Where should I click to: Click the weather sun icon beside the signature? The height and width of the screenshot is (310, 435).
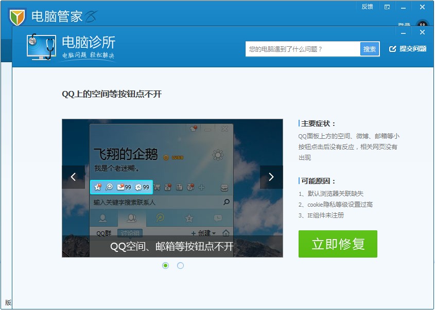click(x=217, y=154)
